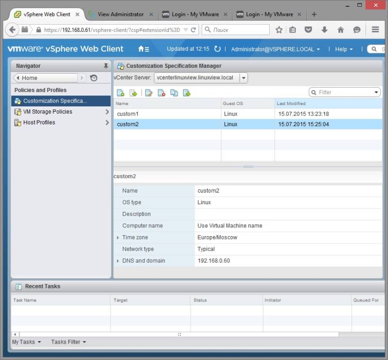Click the Recent Tasks panel icon

coord(18,286)
